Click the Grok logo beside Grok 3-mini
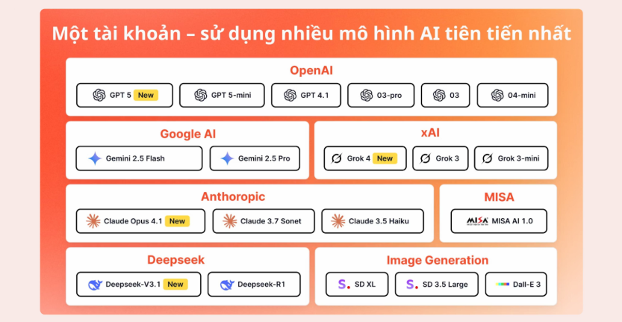Image resolution: width=622 pixels, height=322 pixels. point(487,159)
